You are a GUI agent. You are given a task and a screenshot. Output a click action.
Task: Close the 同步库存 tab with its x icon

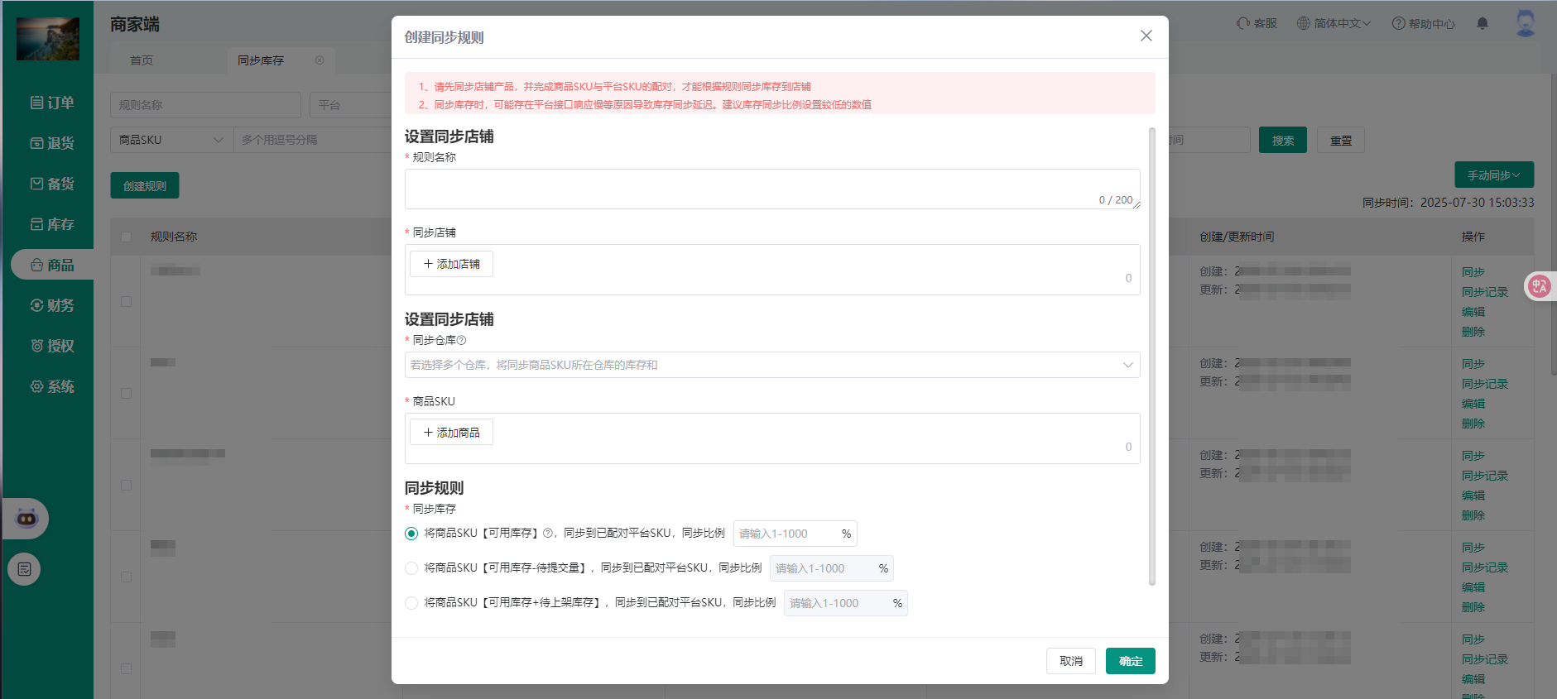[x=320, y=60]
